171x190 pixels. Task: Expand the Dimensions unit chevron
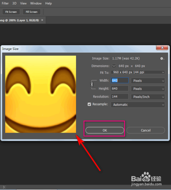tap(114, 66)
